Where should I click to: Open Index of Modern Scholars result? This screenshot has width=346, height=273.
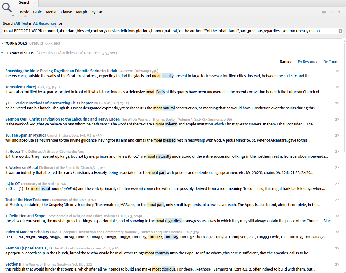[27, 232]
